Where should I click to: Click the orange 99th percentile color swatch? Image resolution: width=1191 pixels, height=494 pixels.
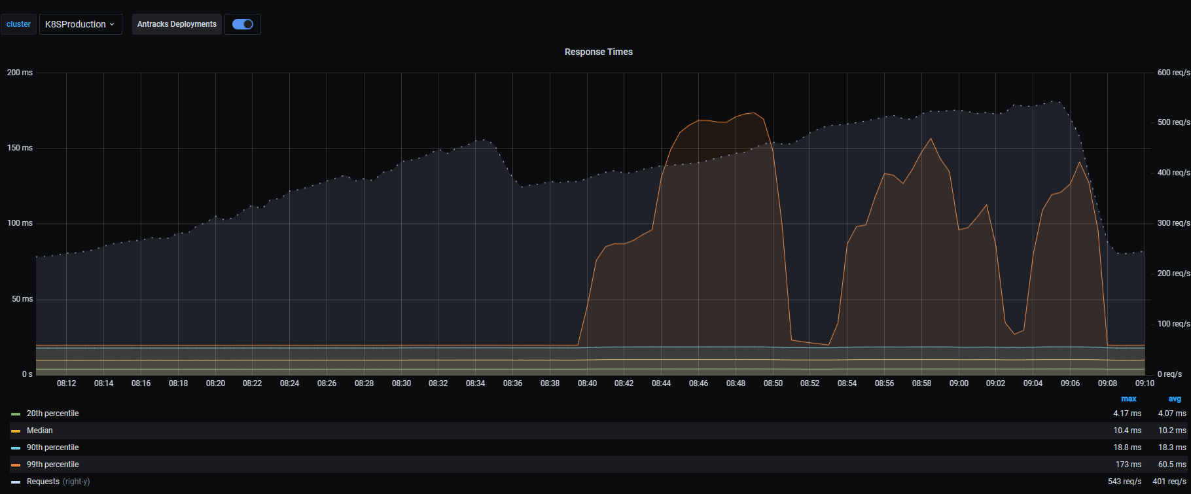coord(16,465)
